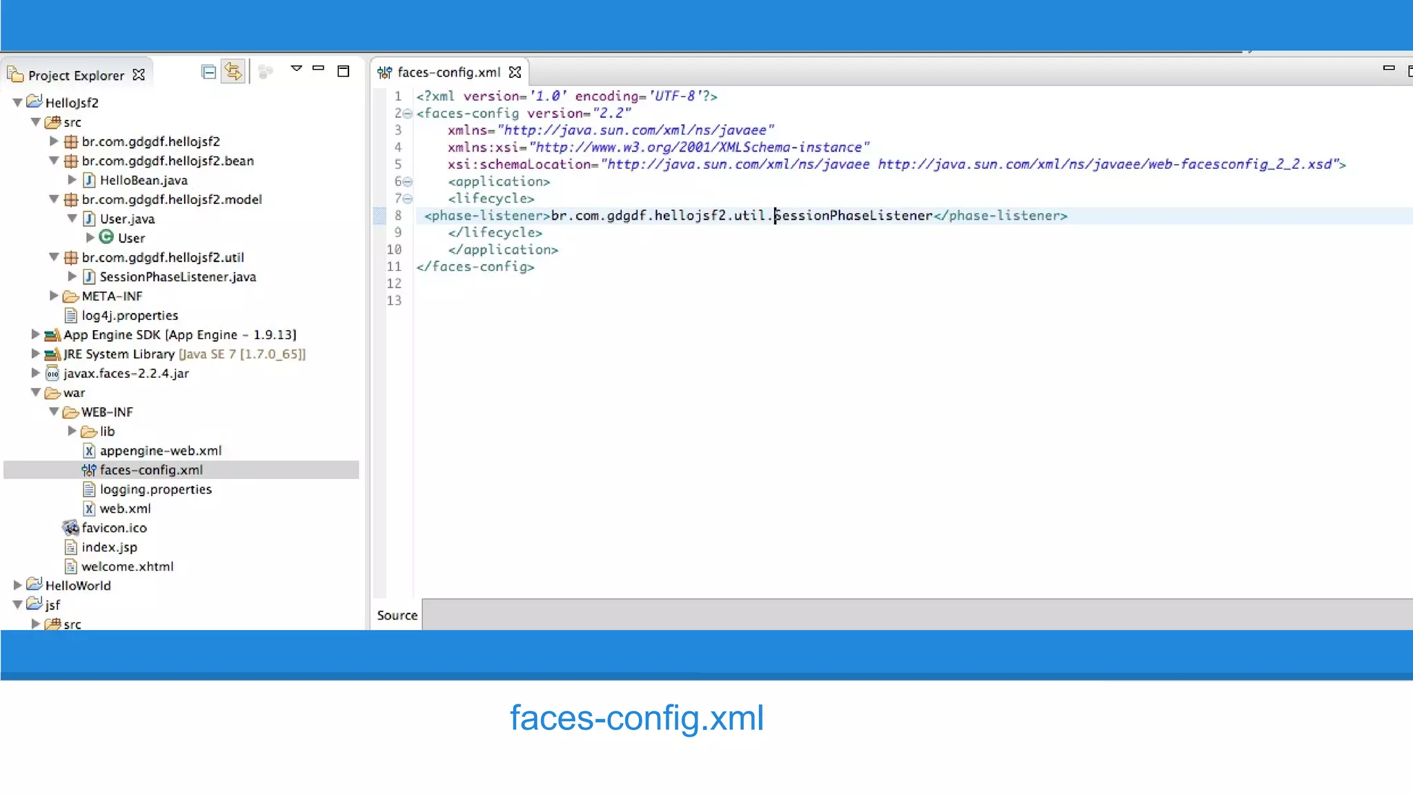Screen dimensions: 1413x794
Task: Close the Project Explorer view tab
Action: [139, 74]
